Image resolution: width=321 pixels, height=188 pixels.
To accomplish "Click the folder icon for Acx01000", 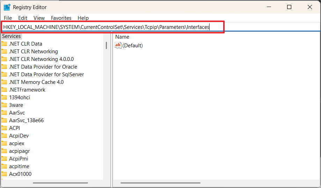I will click(4, 174).
